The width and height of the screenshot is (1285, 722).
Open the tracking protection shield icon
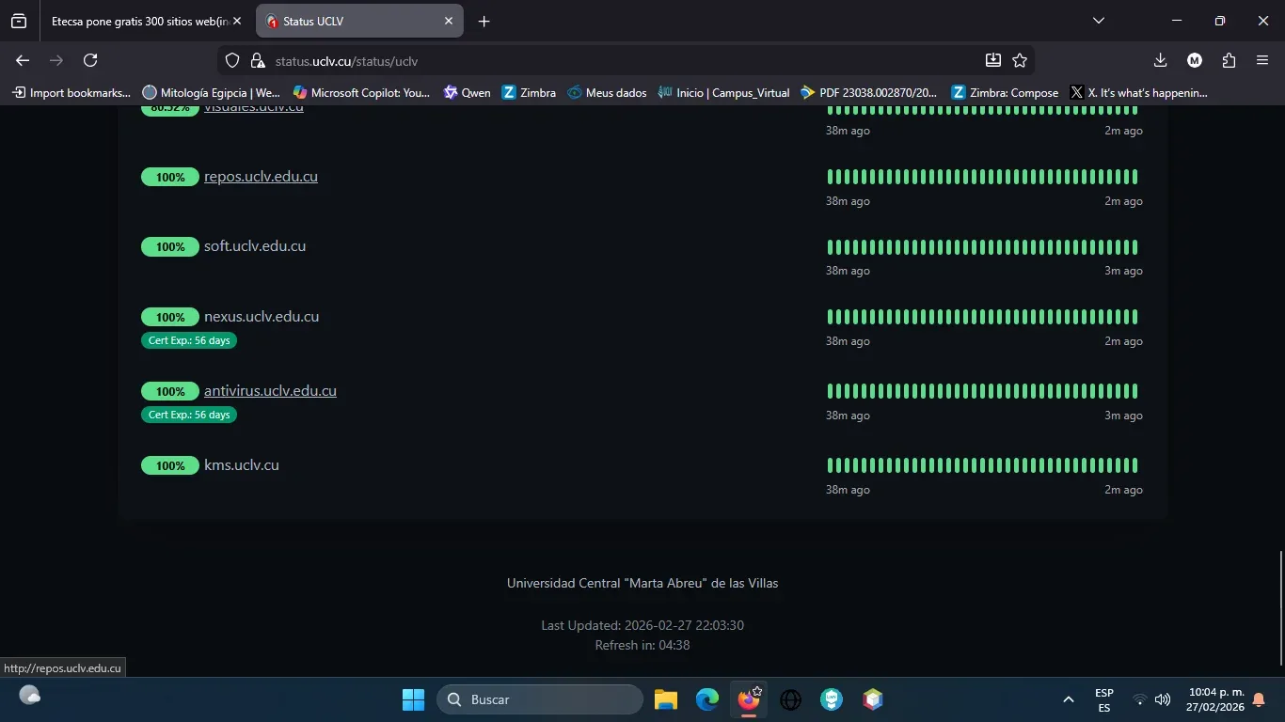coord(232,61)
